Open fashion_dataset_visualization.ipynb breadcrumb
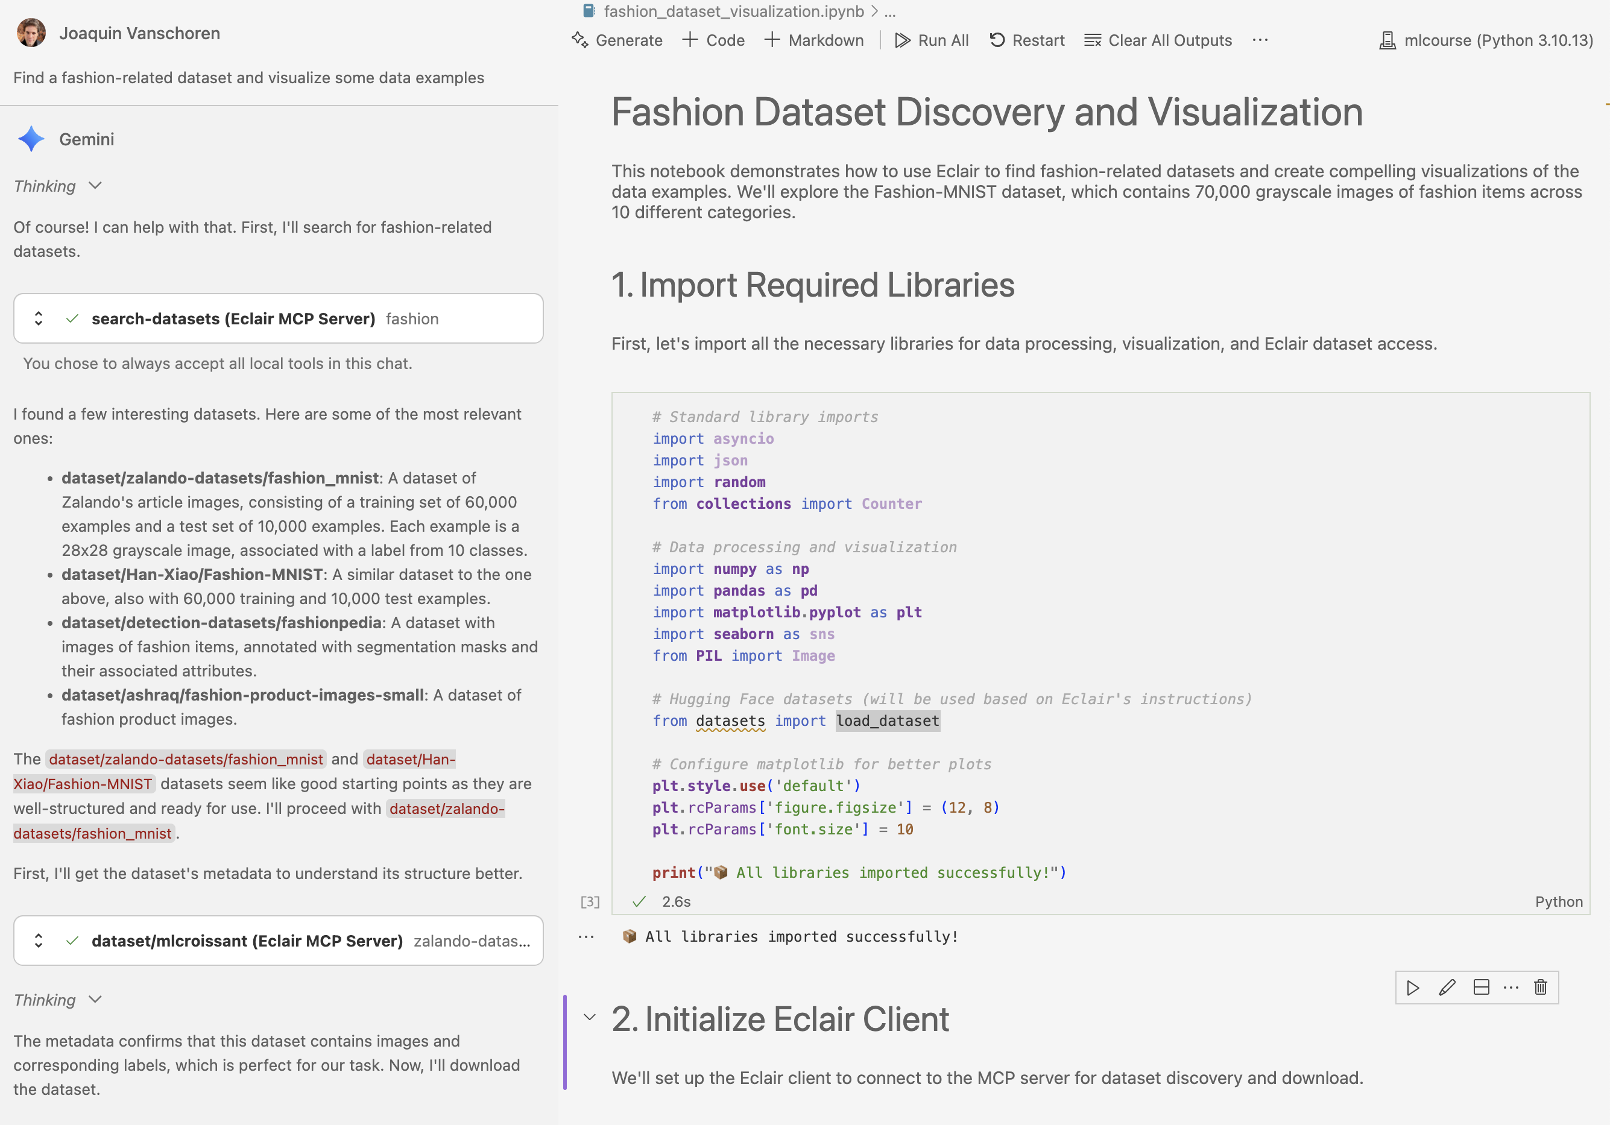 733,11
